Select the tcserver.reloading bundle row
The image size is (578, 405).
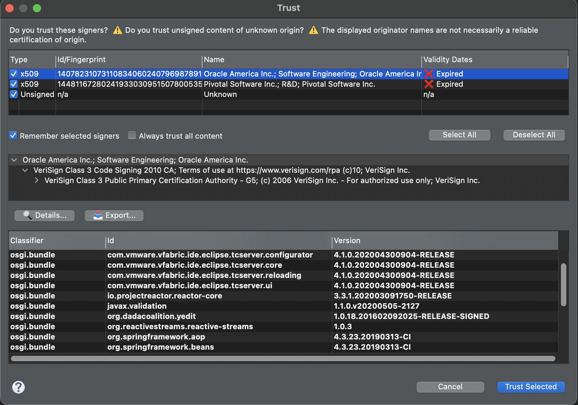(283, 275)
